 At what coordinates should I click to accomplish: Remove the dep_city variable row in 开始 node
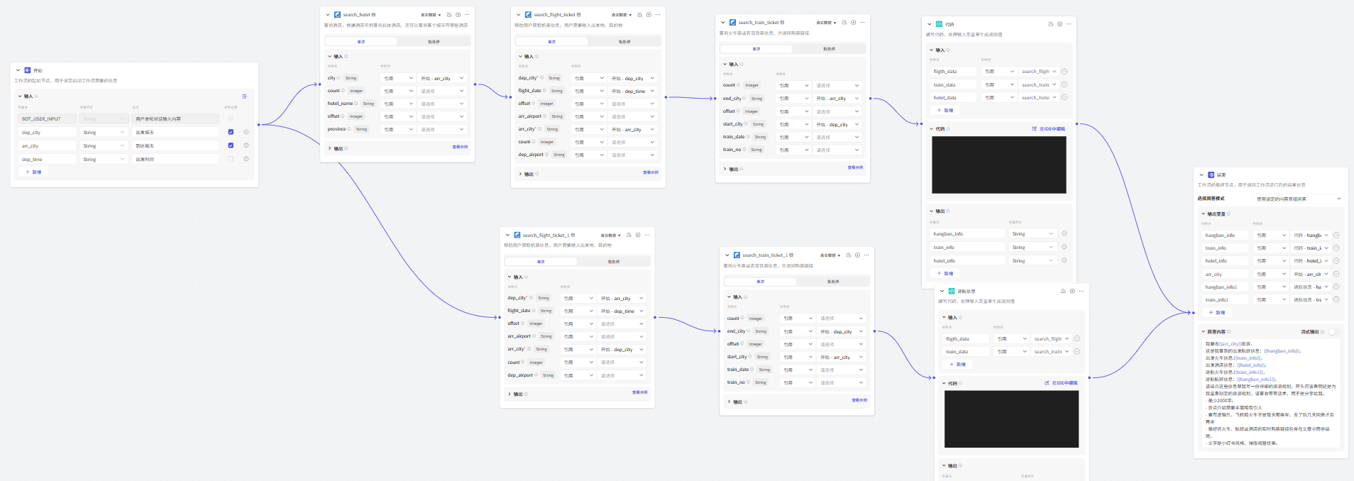[246, 132]
